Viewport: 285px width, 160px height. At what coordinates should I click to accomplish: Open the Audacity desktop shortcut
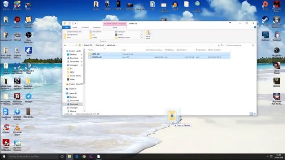(x=175, y=5)
